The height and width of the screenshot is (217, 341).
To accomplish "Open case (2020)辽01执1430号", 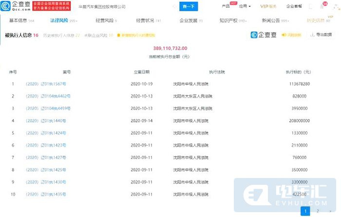I will [x=46, y=182].
